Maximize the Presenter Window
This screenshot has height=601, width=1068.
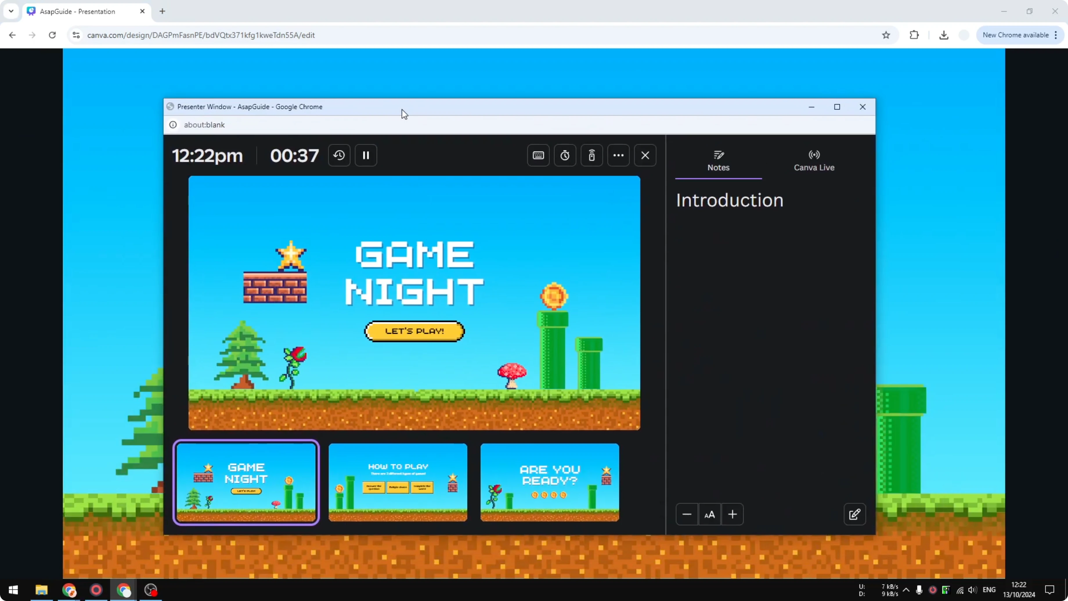[837, 107]
